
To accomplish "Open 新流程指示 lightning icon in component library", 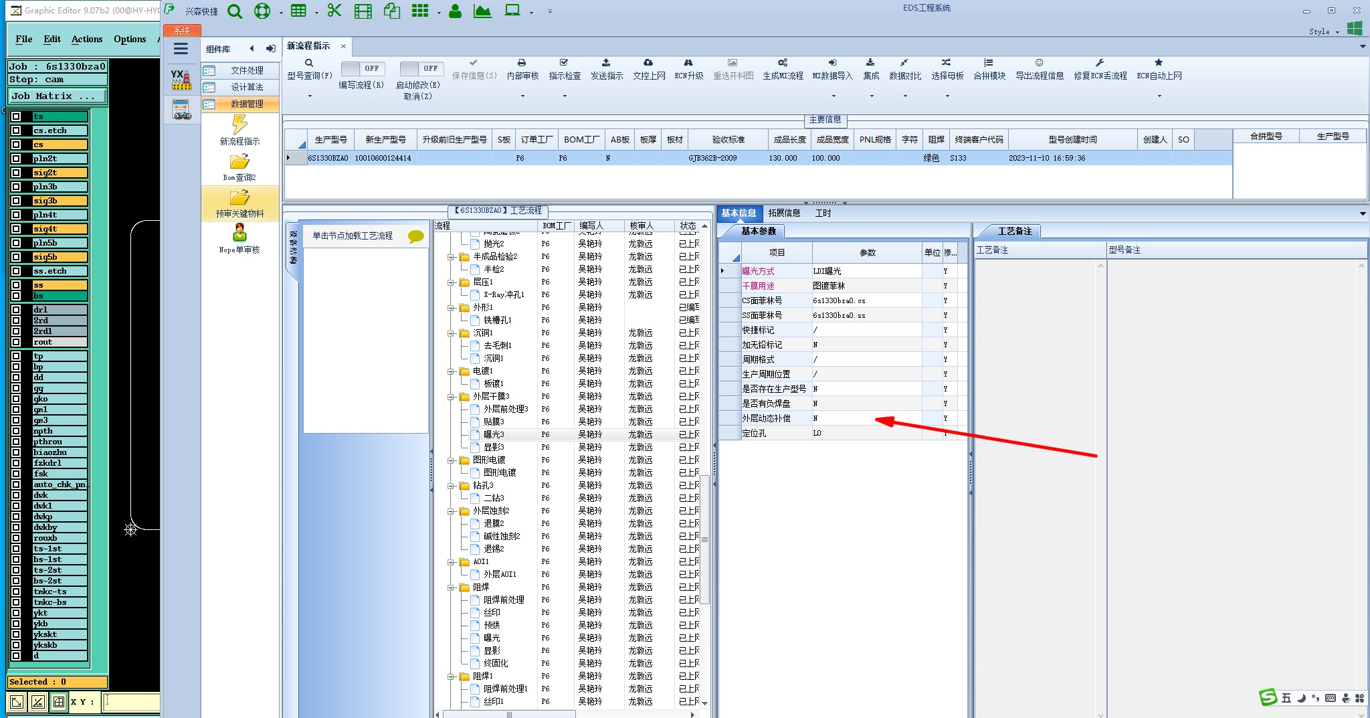I will coord(239,124).
